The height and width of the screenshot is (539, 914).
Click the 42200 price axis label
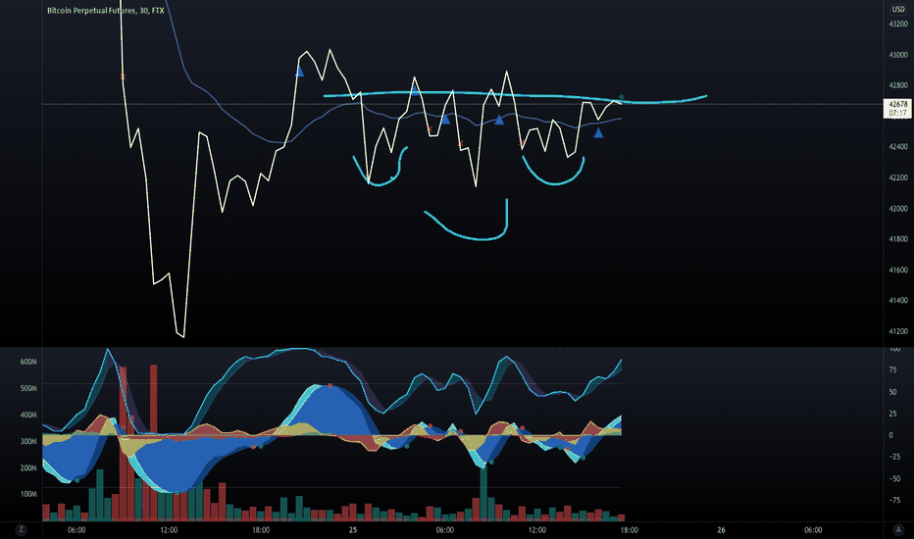point(897,177)
